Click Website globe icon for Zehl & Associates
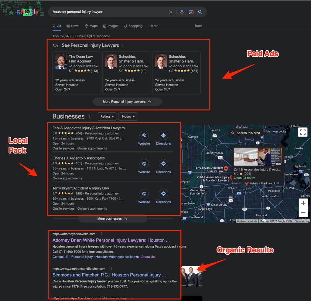Screen dimensions: 311x301 click(144, 135)
